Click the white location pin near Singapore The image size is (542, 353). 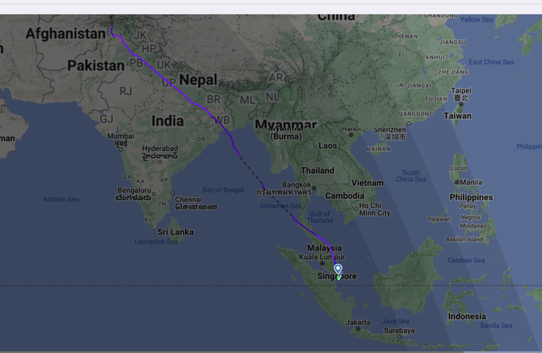338,269
